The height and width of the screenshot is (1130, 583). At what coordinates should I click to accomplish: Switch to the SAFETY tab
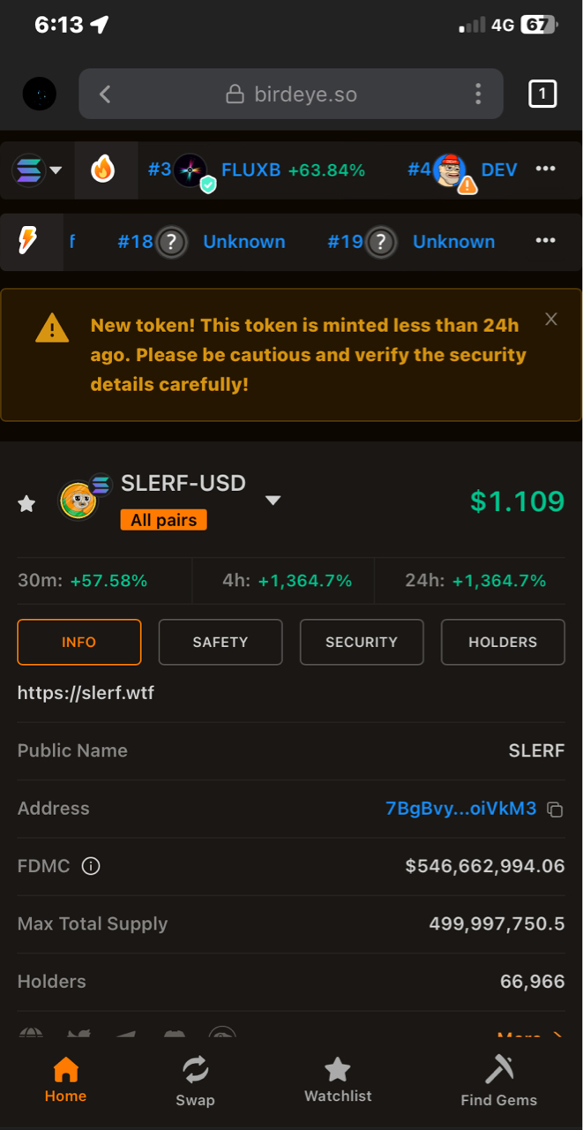tap(220, 642)
